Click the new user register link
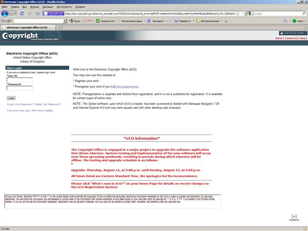 [x=30, y=111]
